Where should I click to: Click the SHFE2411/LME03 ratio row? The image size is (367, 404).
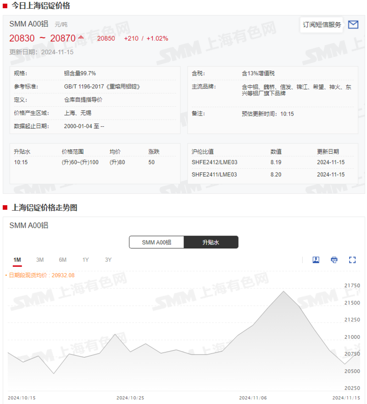[272, 174]
